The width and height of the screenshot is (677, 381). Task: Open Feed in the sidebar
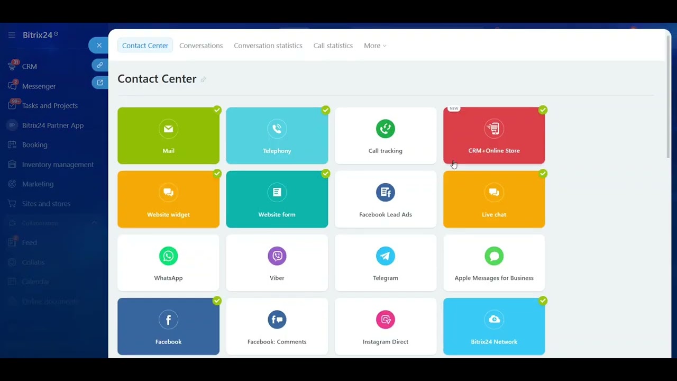pyautogui.click(x=30, y=242)
